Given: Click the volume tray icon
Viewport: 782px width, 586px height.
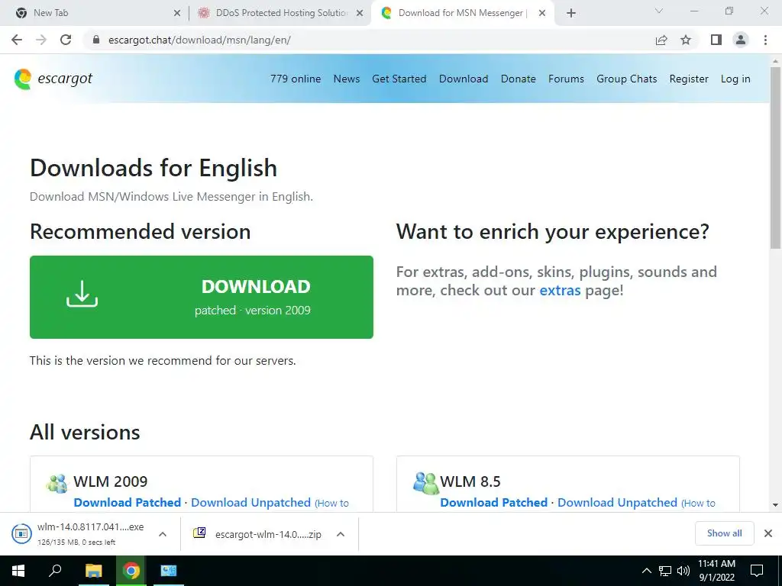Looking at the screenshot, I should point(683,571).
